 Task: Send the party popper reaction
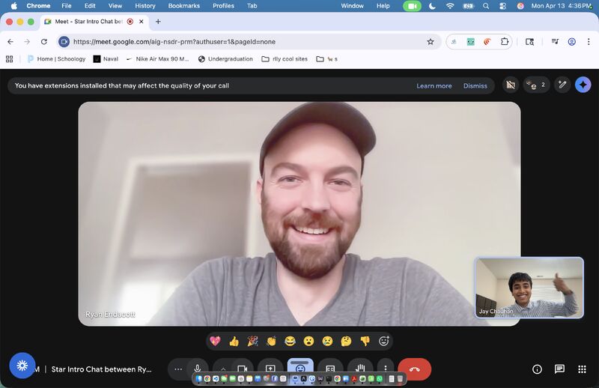[x=252, y=341]
